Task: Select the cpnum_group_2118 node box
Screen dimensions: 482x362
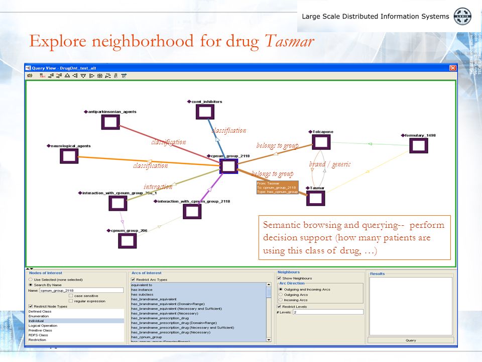Action: point(229,166)
